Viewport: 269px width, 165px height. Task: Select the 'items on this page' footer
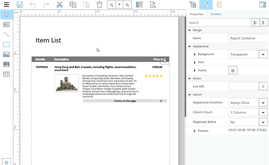point(125,101)
